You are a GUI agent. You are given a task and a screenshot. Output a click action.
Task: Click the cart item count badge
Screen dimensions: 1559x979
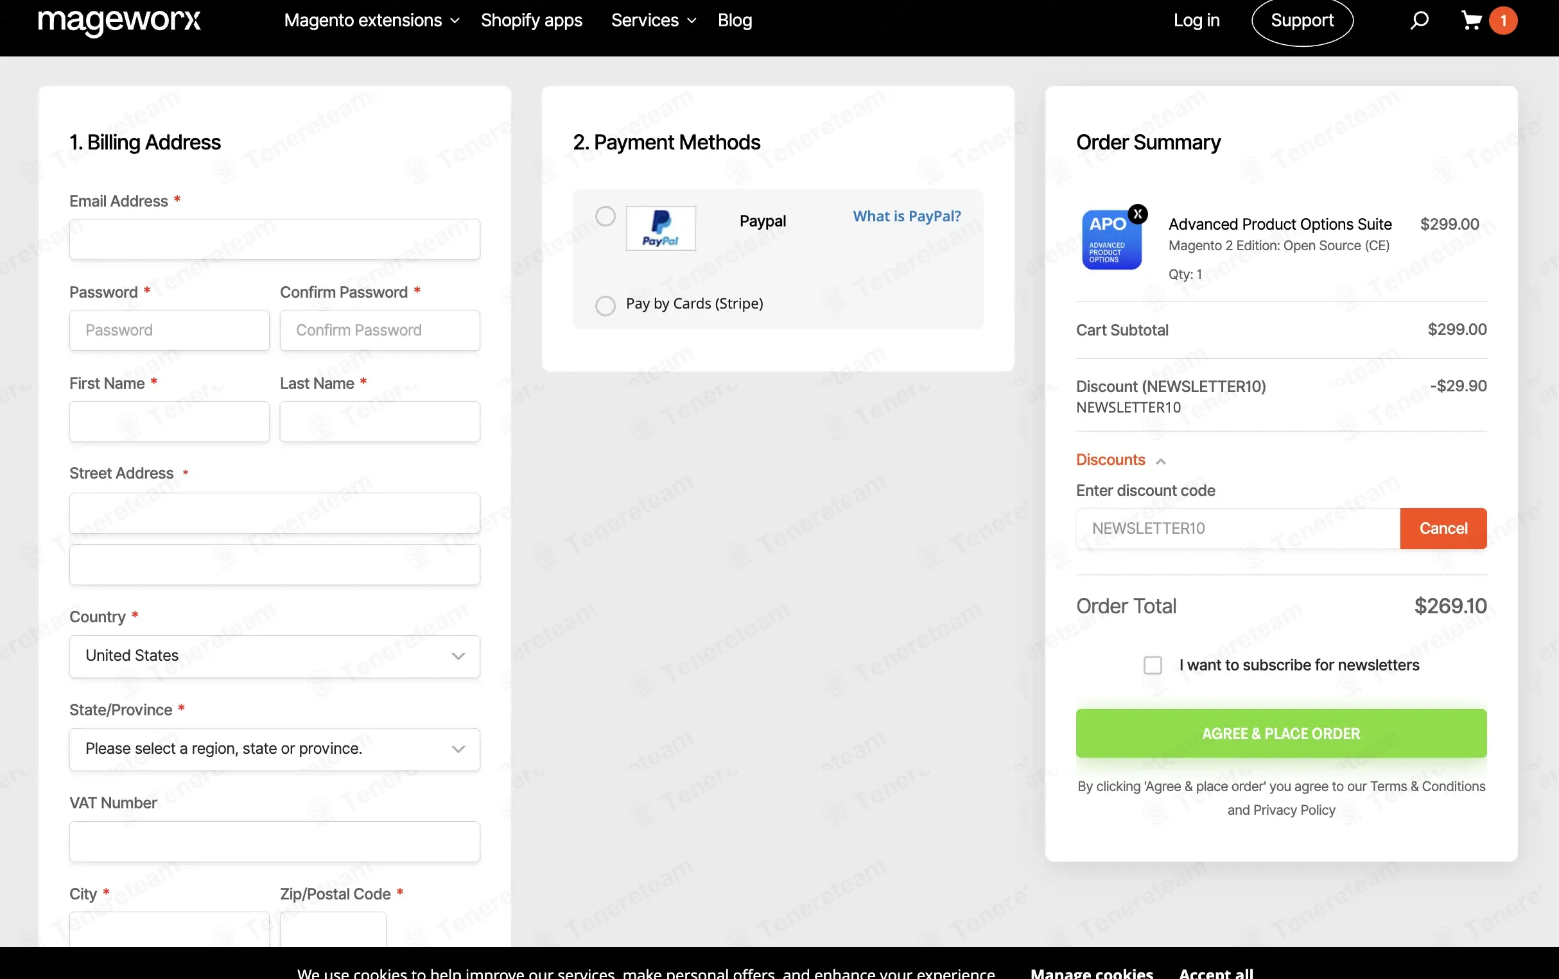coord(1502,21)
